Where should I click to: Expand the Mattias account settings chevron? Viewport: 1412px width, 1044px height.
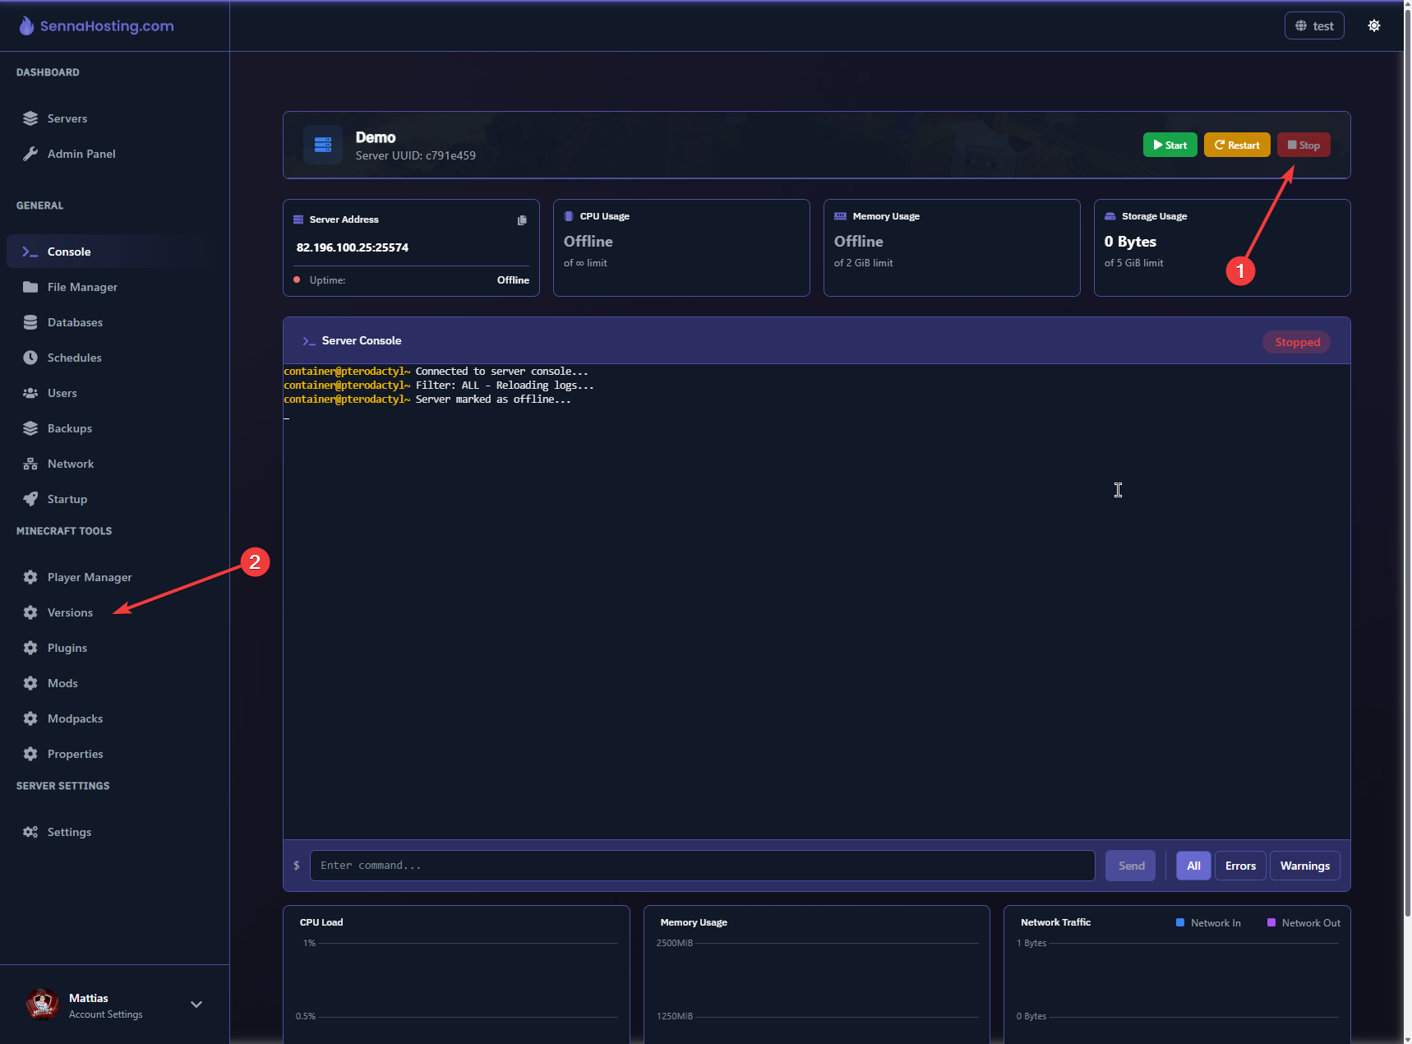coord(196,1005)
